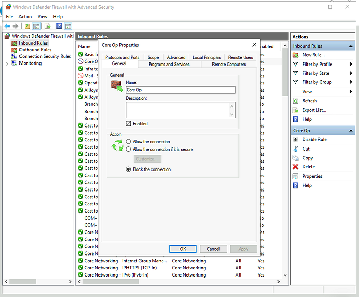This screenshot has height=297, width=359.
Task: Select Core Networking - Internet Group Mana... rule
Action: click(x=126, y=261)
